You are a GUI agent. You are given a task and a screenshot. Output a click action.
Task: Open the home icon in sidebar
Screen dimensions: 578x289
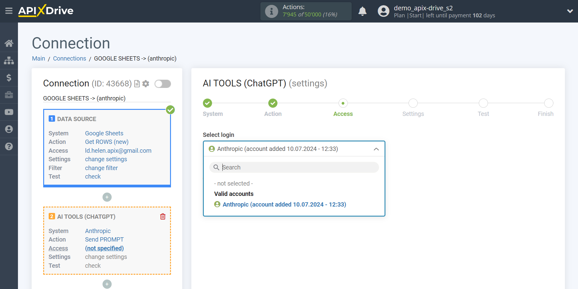tap(9, 43)
